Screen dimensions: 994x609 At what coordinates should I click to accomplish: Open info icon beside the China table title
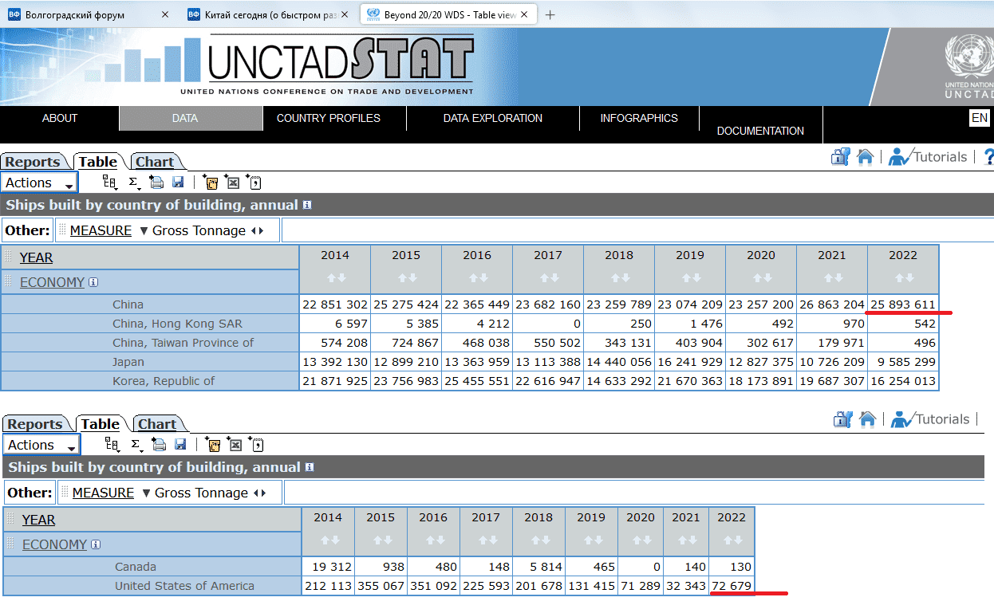(x=307, y=206)
